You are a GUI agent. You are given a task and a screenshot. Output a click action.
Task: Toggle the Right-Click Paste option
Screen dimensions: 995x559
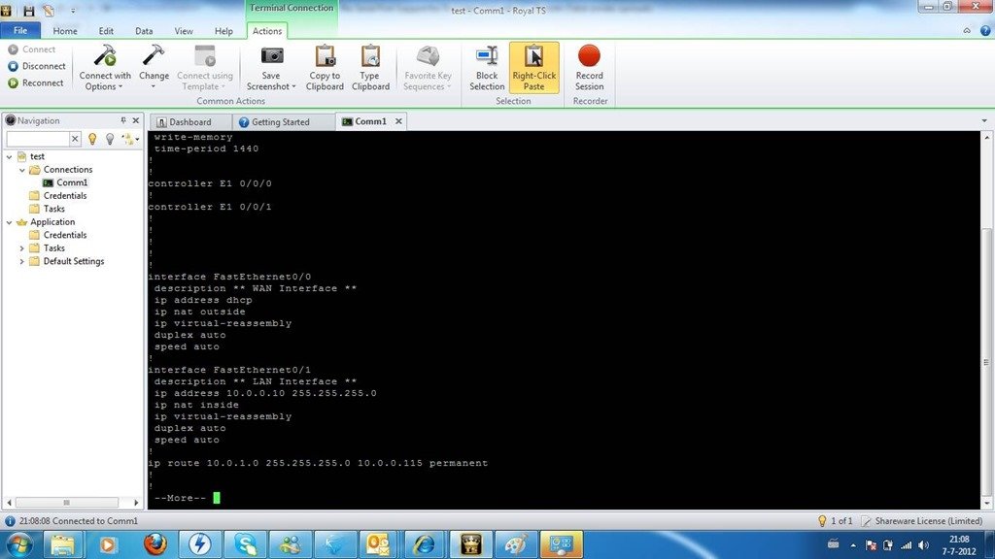[533, 66]
